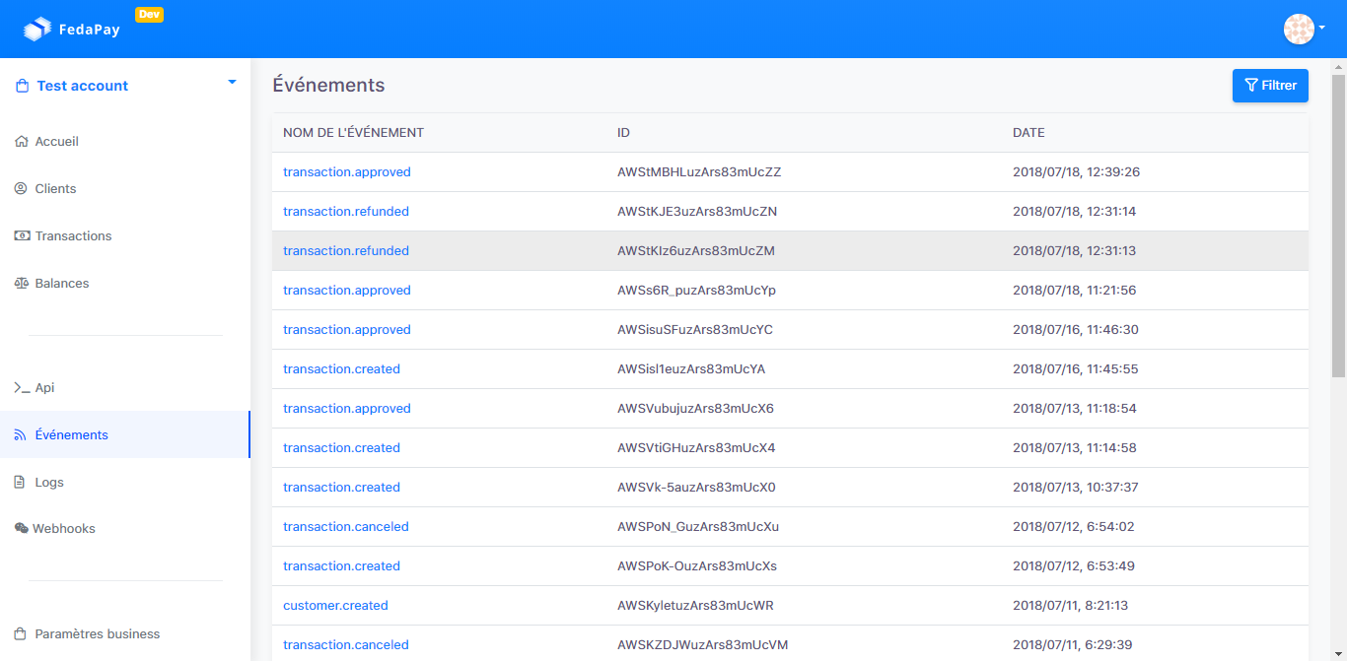Click the vertical page scrollbar thumb
Image resolution: width=1347 pixels, height=661 pixels.
coord(1338,225)
